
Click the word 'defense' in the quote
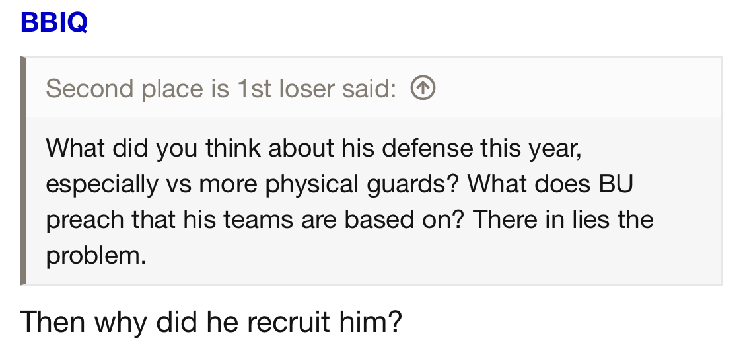[427, 148]
